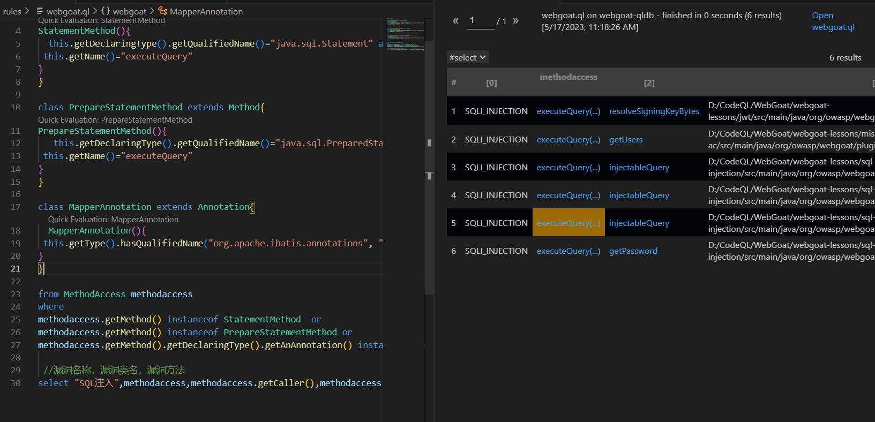Click the file icon before webgoat.ql breadcrumb

(40, 11)
